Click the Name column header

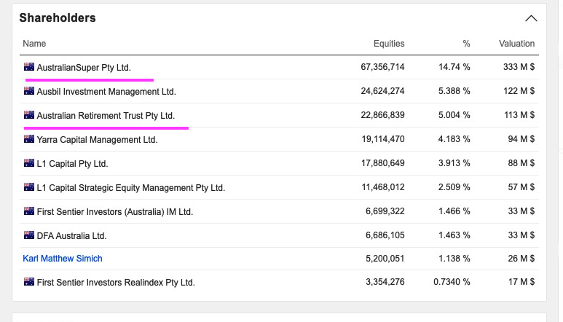pos(34,44)
